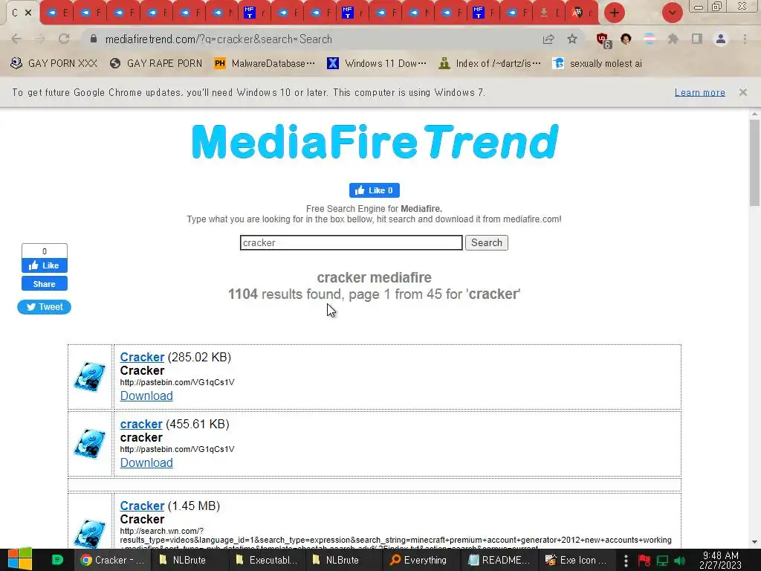761x571 pixels.
Task: Open the Windows Start button
Action: [x=20, y=560]
